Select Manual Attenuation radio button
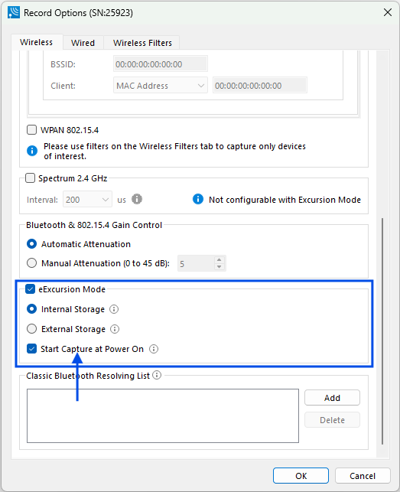The image size is (400, 492). coord(31,263)
